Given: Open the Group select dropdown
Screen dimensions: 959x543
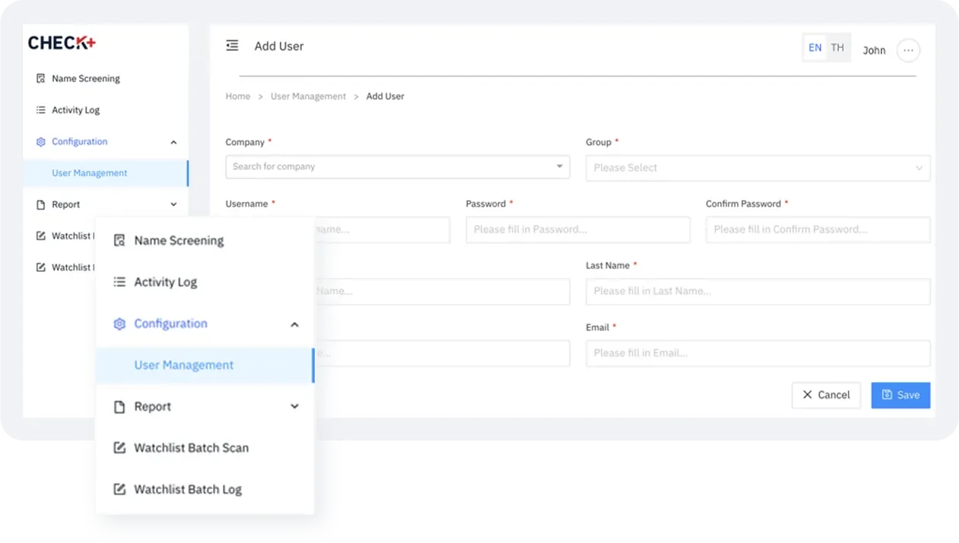Looking at the screenshot, I should [757, 168].
